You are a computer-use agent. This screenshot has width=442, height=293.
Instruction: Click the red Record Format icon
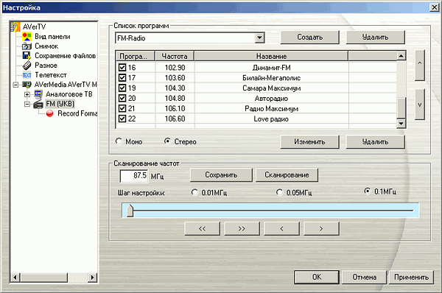(x=50, y=113)
